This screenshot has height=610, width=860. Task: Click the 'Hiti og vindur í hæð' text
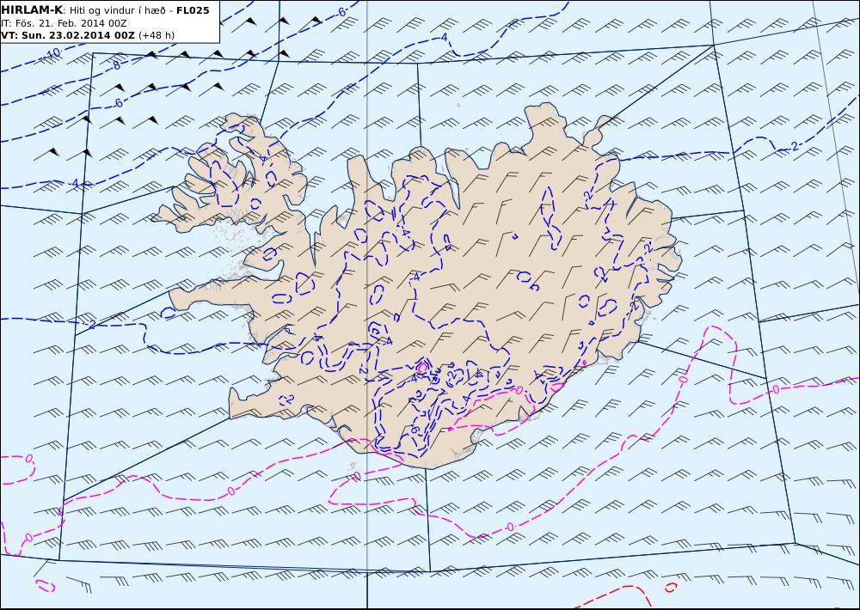[117, 10]
